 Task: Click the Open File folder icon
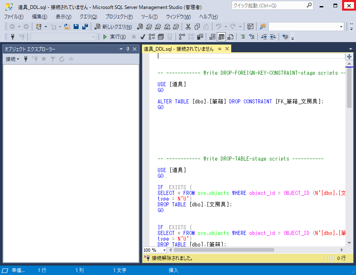click(x=68, y=27)
